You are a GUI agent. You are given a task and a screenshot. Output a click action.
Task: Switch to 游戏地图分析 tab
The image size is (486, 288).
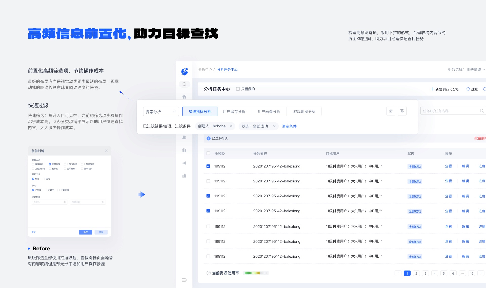[304, 111]
